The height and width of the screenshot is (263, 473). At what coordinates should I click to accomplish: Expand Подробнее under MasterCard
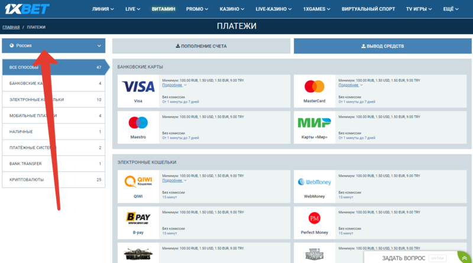pyautogui.click(x=350, y=85)
